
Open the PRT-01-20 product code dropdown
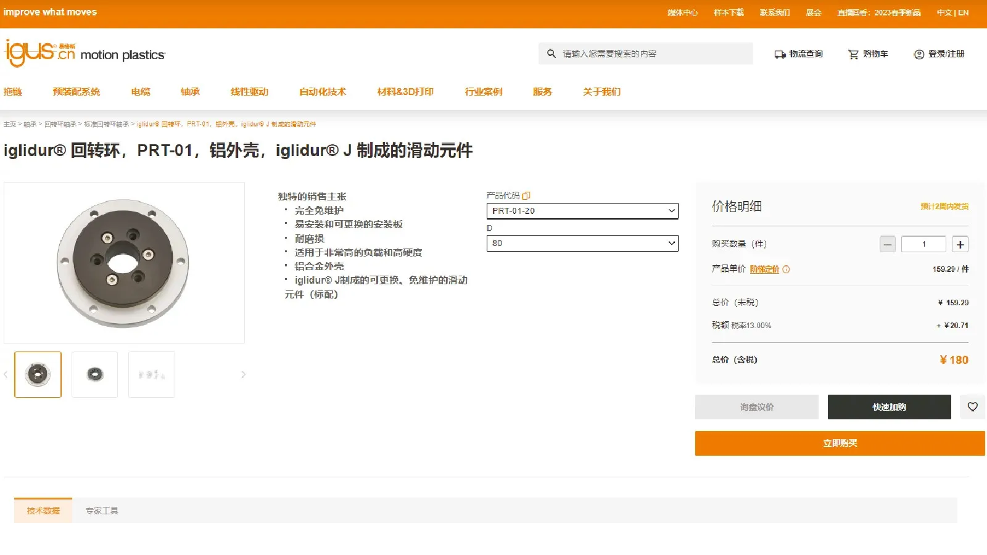coord(582,211)
